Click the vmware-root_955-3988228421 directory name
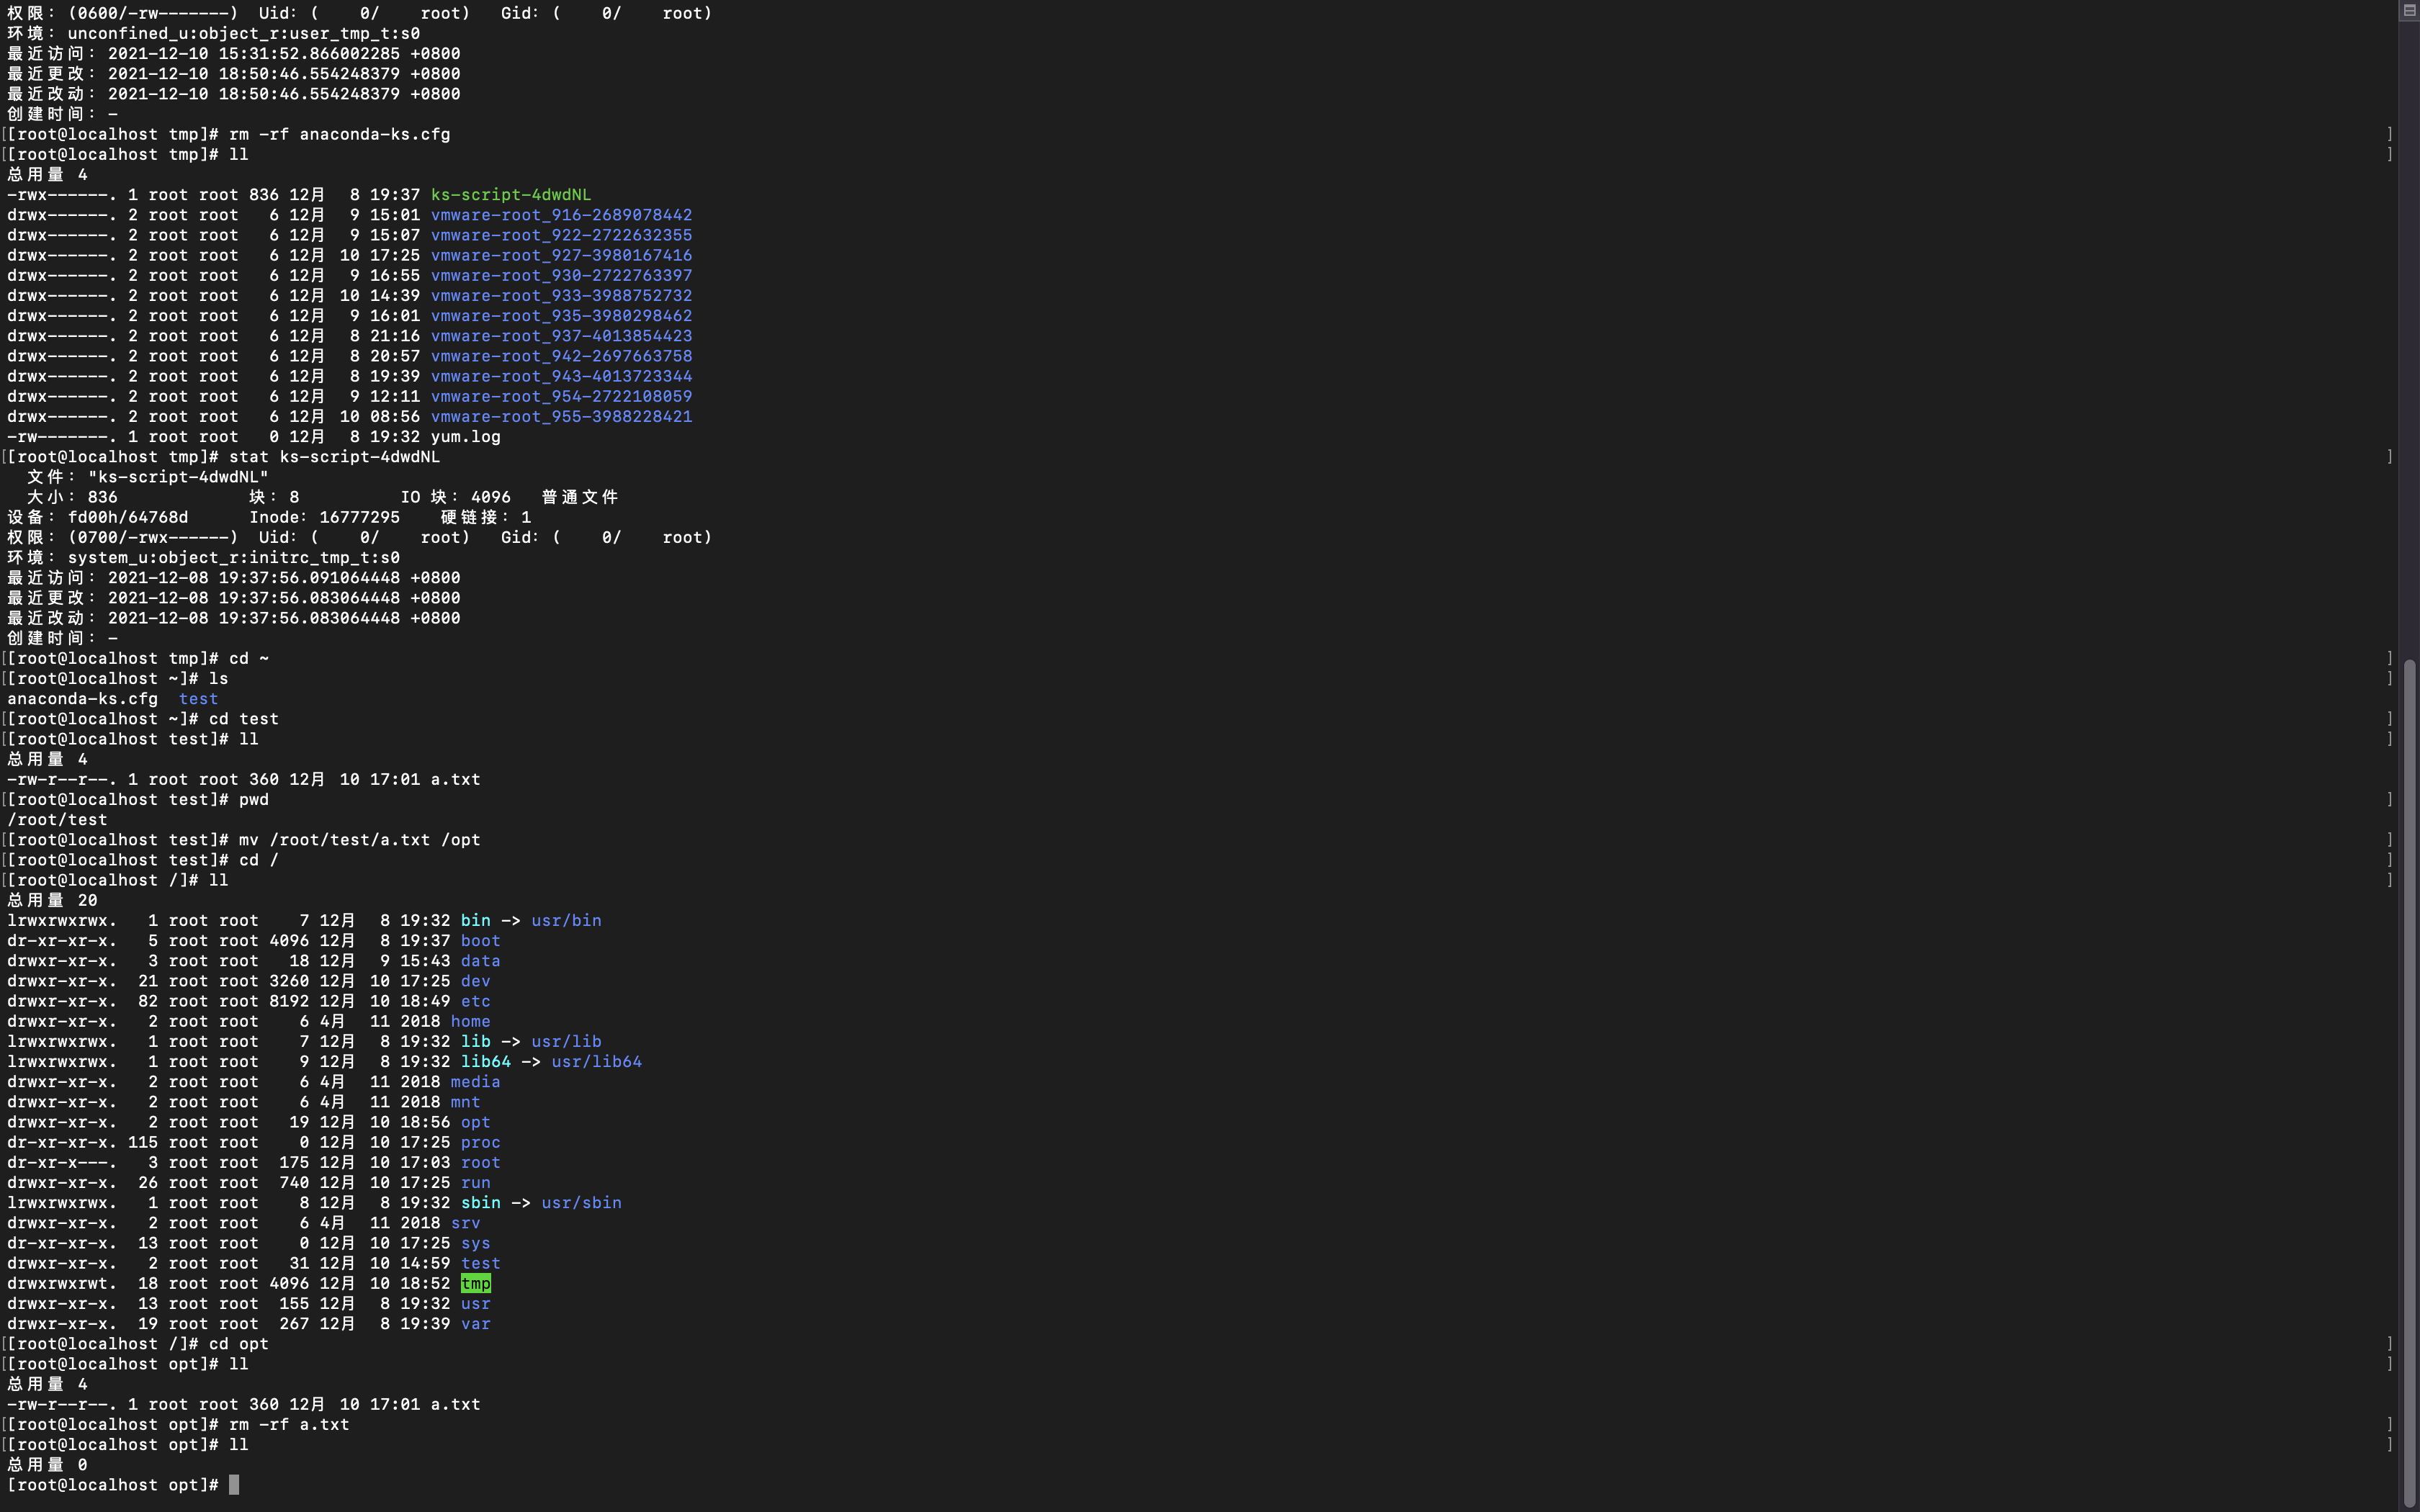 (561, 417)
